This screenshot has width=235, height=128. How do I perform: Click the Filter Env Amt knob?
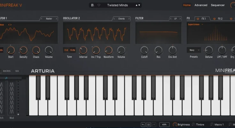point(173,50)
